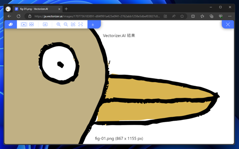The width and height of the screenshot is (239, 149).
Task: Zoom out of the vector result
Action: pos(66,24)
